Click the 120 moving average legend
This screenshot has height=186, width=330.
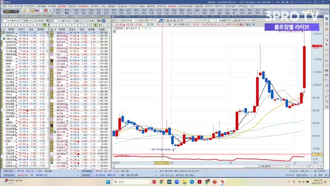click(x=150, y=28)
